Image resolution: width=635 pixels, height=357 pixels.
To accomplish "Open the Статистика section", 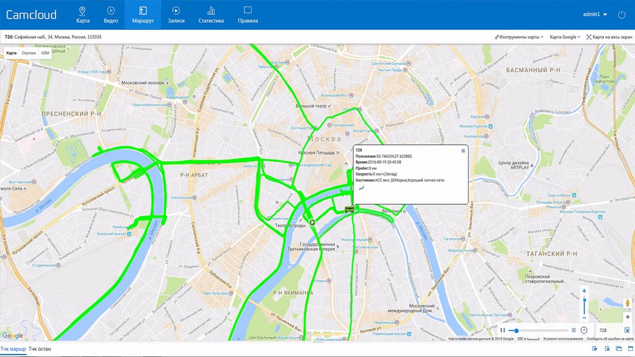I will [x=211, y=14].
